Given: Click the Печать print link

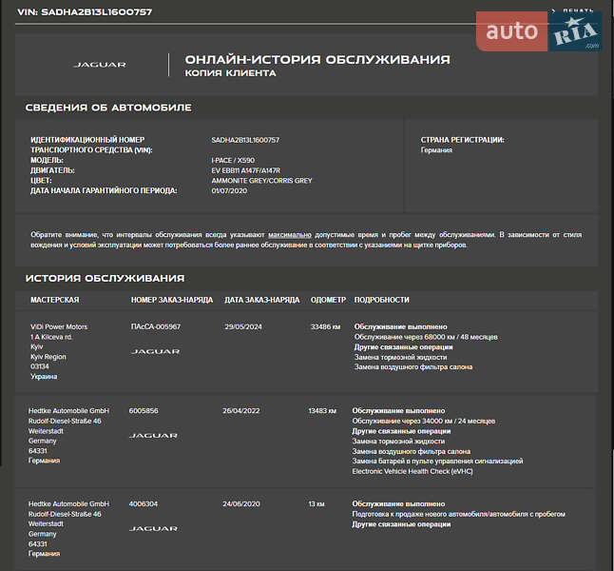Looking at the screenshot, I should click(x=577, y=10).
